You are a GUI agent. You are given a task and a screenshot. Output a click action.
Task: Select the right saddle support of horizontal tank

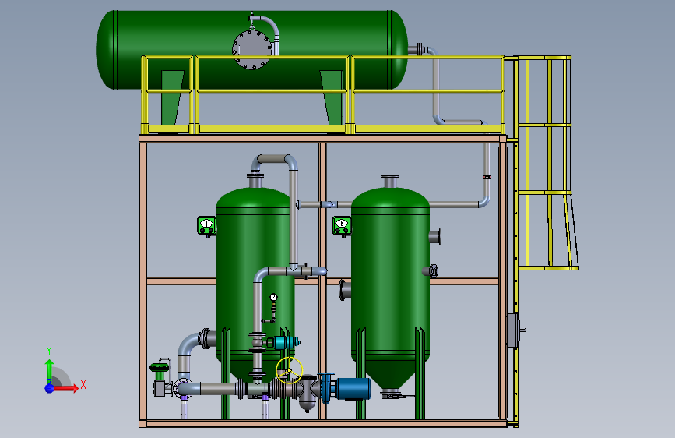[332, 98]
